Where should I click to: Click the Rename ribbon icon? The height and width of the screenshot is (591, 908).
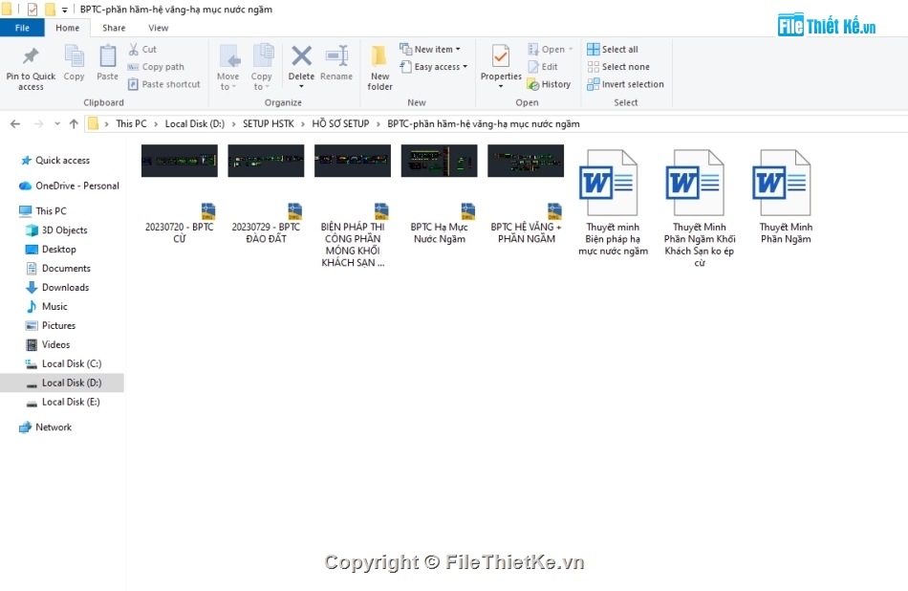tap(336, 59)
